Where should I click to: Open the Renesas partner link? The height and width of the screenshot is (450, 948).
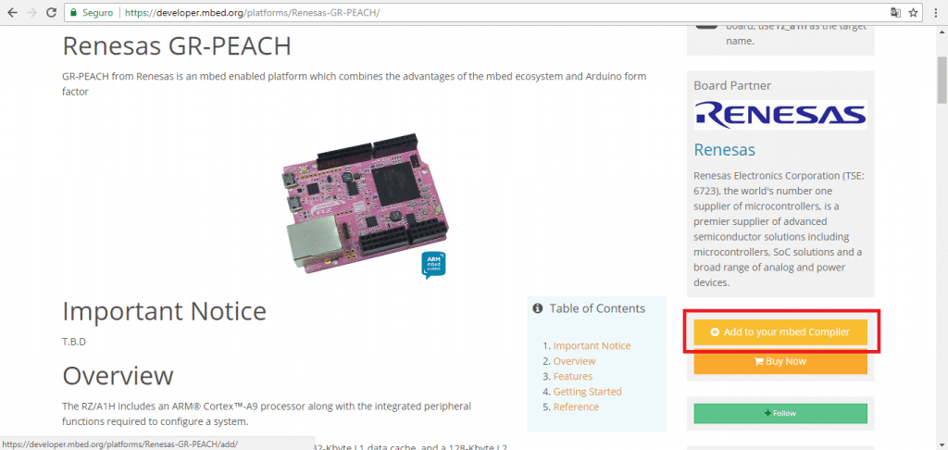pyautogui.click(x=724, y=150)
